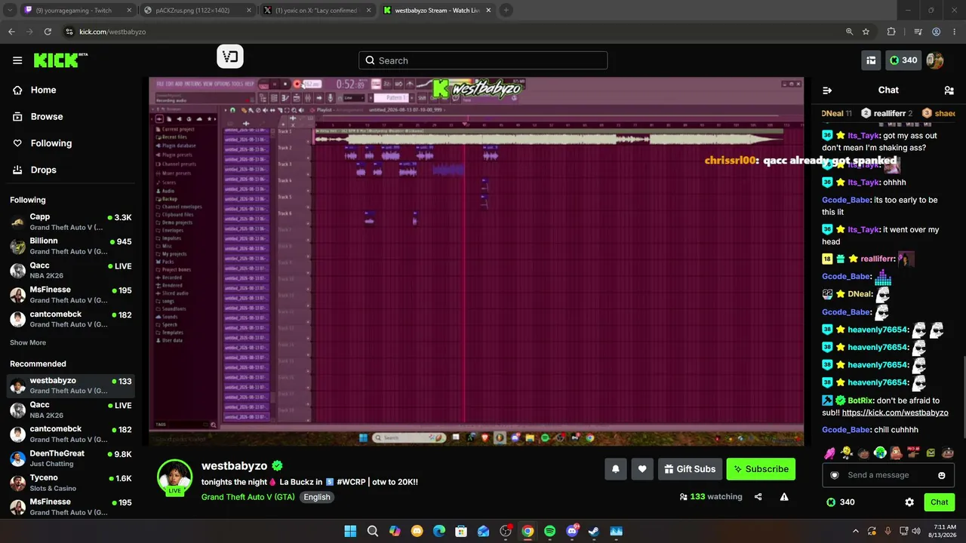
Task: Click the green Subscribe button
Action: click(761, 469)
